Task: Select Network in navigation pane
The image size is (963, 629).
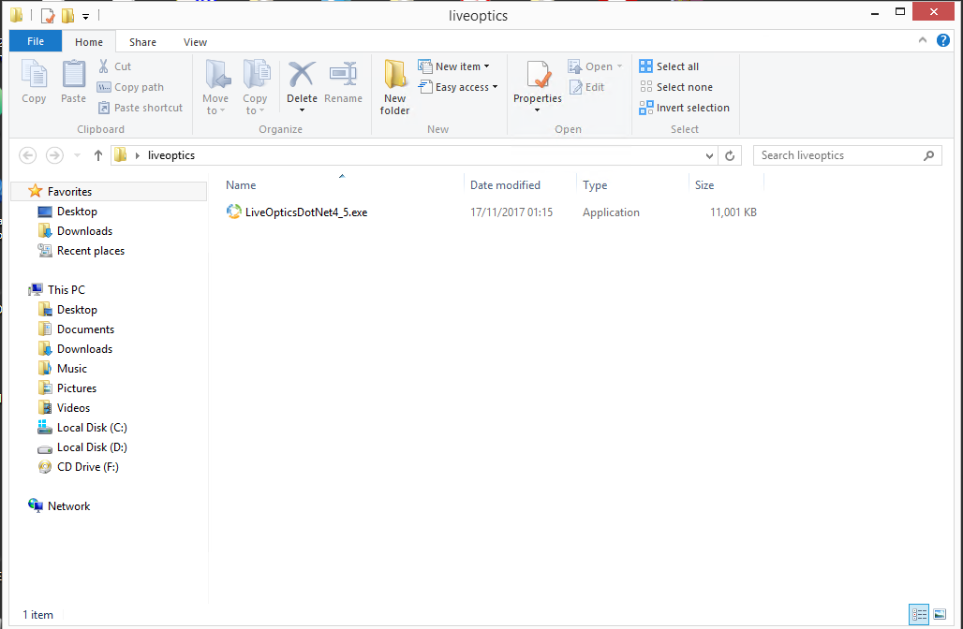Action: tap(68, 505)
